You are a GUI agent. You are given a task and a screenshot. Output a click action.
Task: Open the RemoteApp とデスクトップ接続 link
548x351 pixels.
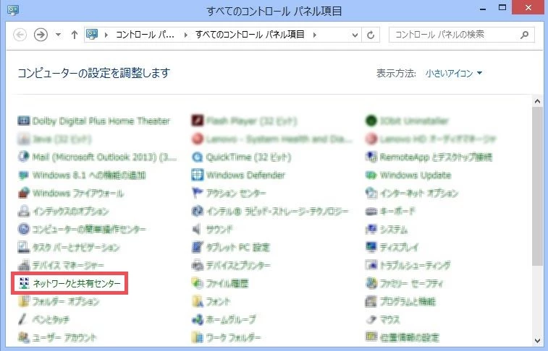437,157
